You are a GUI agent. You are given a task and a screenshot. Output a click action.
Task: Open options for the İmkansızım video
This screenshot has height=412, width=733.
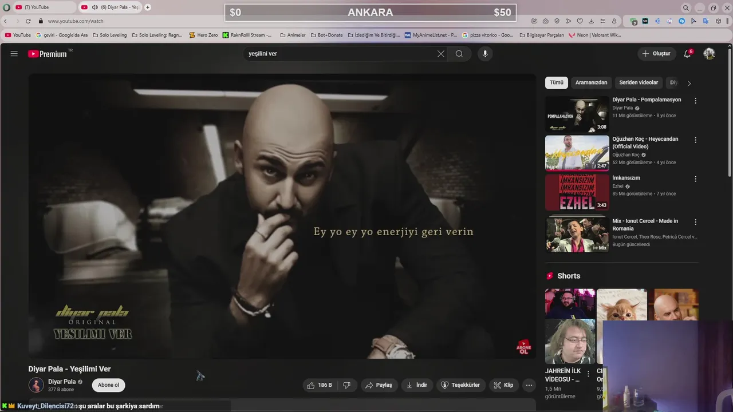pyautogui.click(x=696, y=179)
